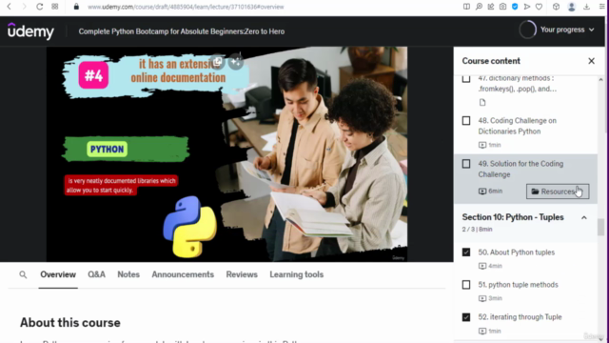Screen dimensions: 609x343
Task: Click the camera snapshot icon in browser toolbar
Action: click(502, 7)
